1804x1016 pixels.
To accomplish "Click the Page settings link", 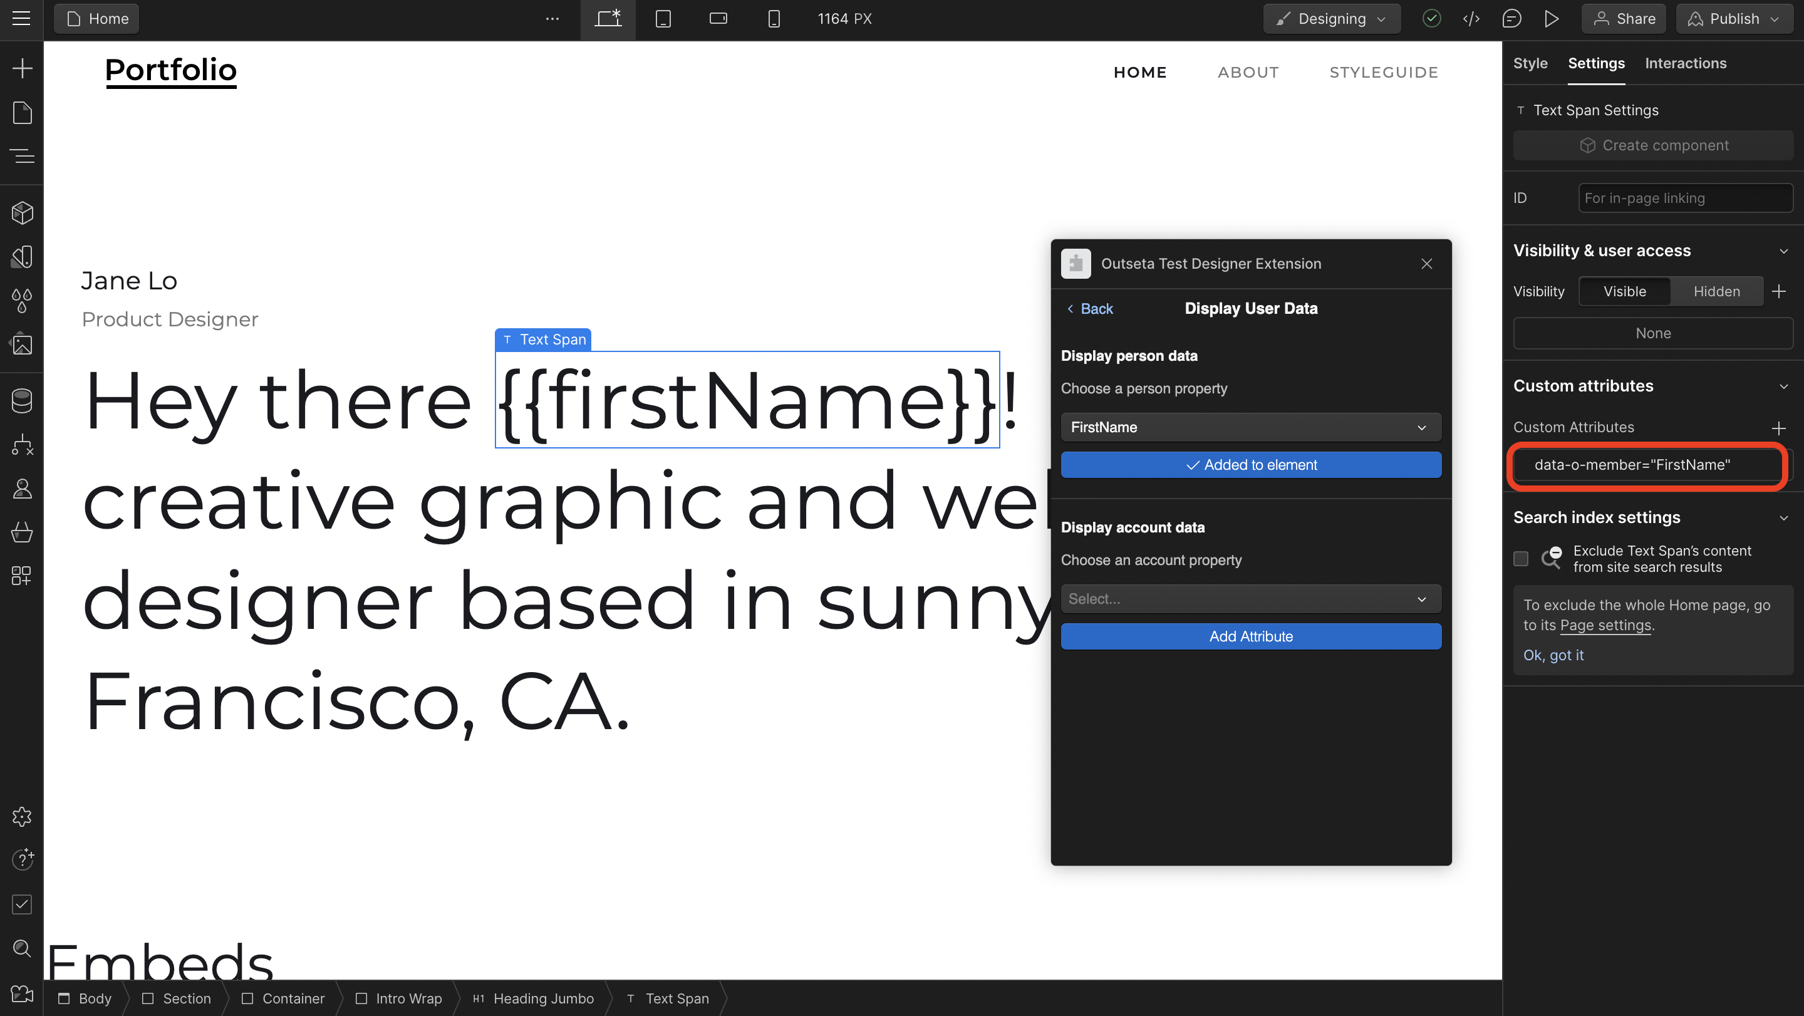I will tap(1605, 625).
